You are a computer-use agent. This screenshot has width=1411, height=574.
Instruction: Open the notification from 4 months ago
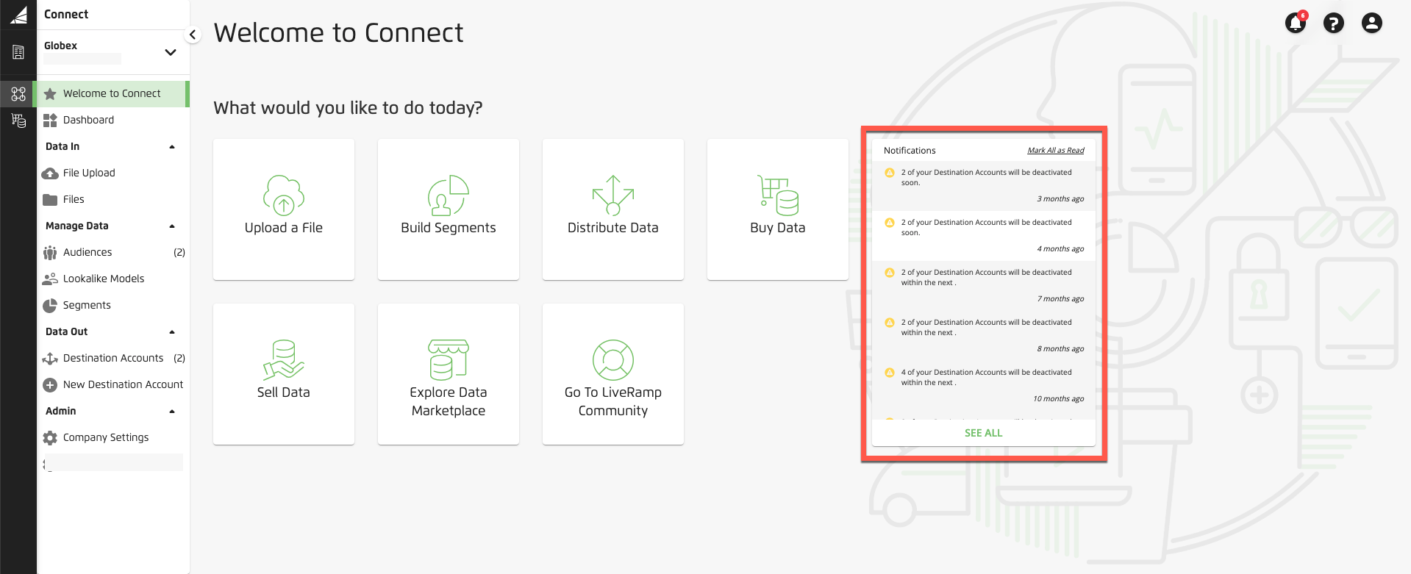(x=984, y=236)
